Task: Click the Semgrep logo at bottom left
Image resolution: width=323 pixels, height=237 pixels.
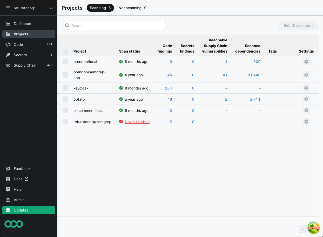Action: (x=14, y=224)
